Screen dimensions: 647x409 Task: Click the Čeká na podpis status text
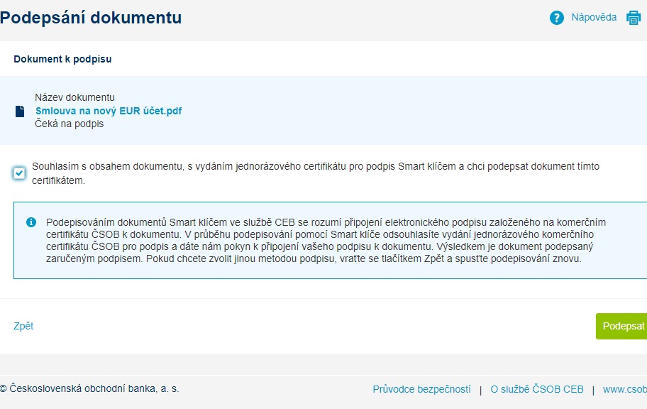(70, 124)
